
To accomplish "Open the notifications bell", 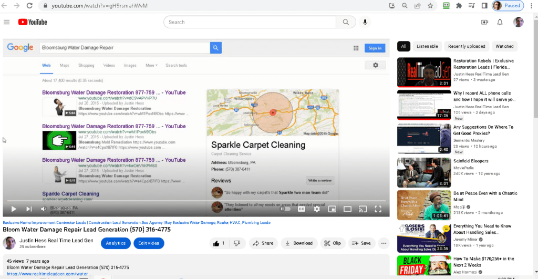I will point(500,22).
